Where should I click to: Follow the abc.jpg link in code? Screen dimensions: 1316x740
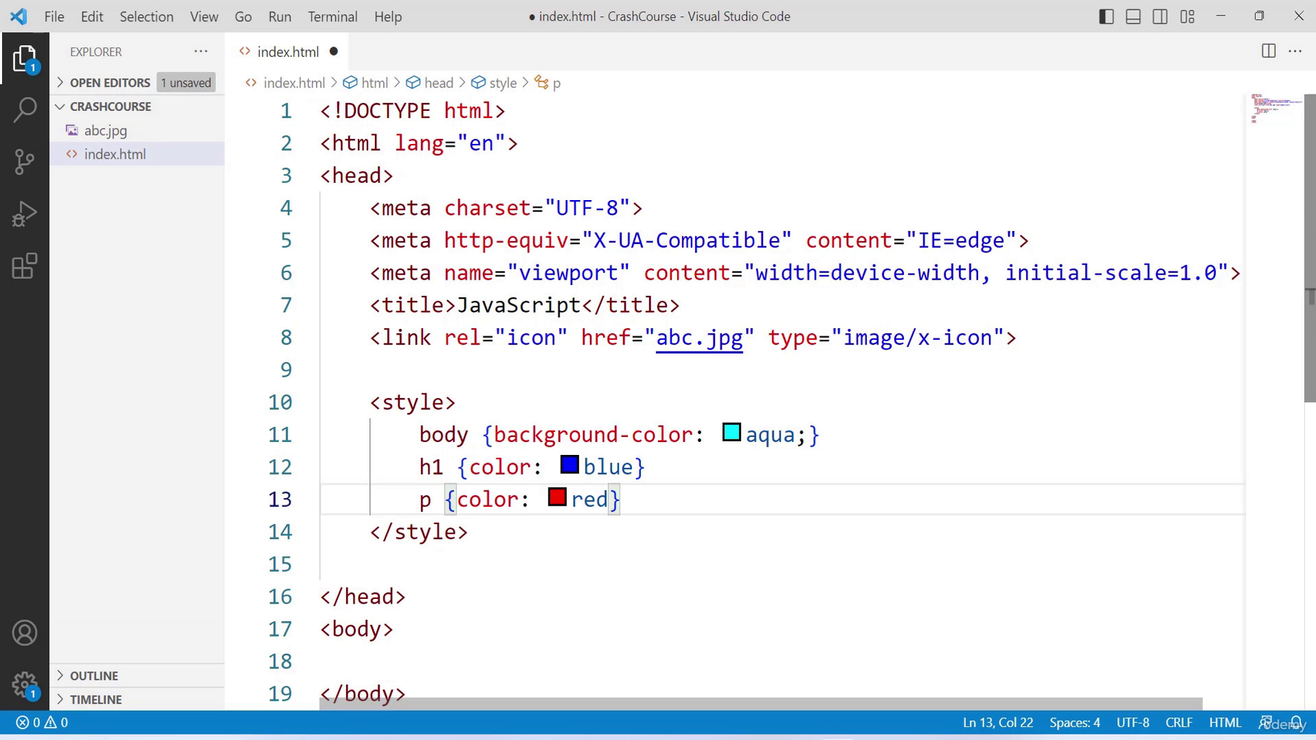point(699,338)
